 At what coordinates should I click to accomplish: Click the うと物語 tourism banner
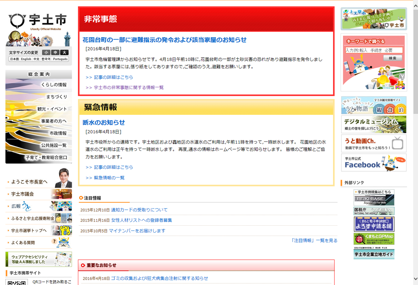click(374, 105)
